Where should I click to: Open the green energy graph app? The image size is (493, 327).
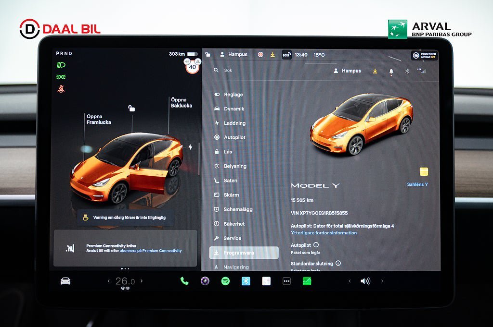(x=307, y=281)
